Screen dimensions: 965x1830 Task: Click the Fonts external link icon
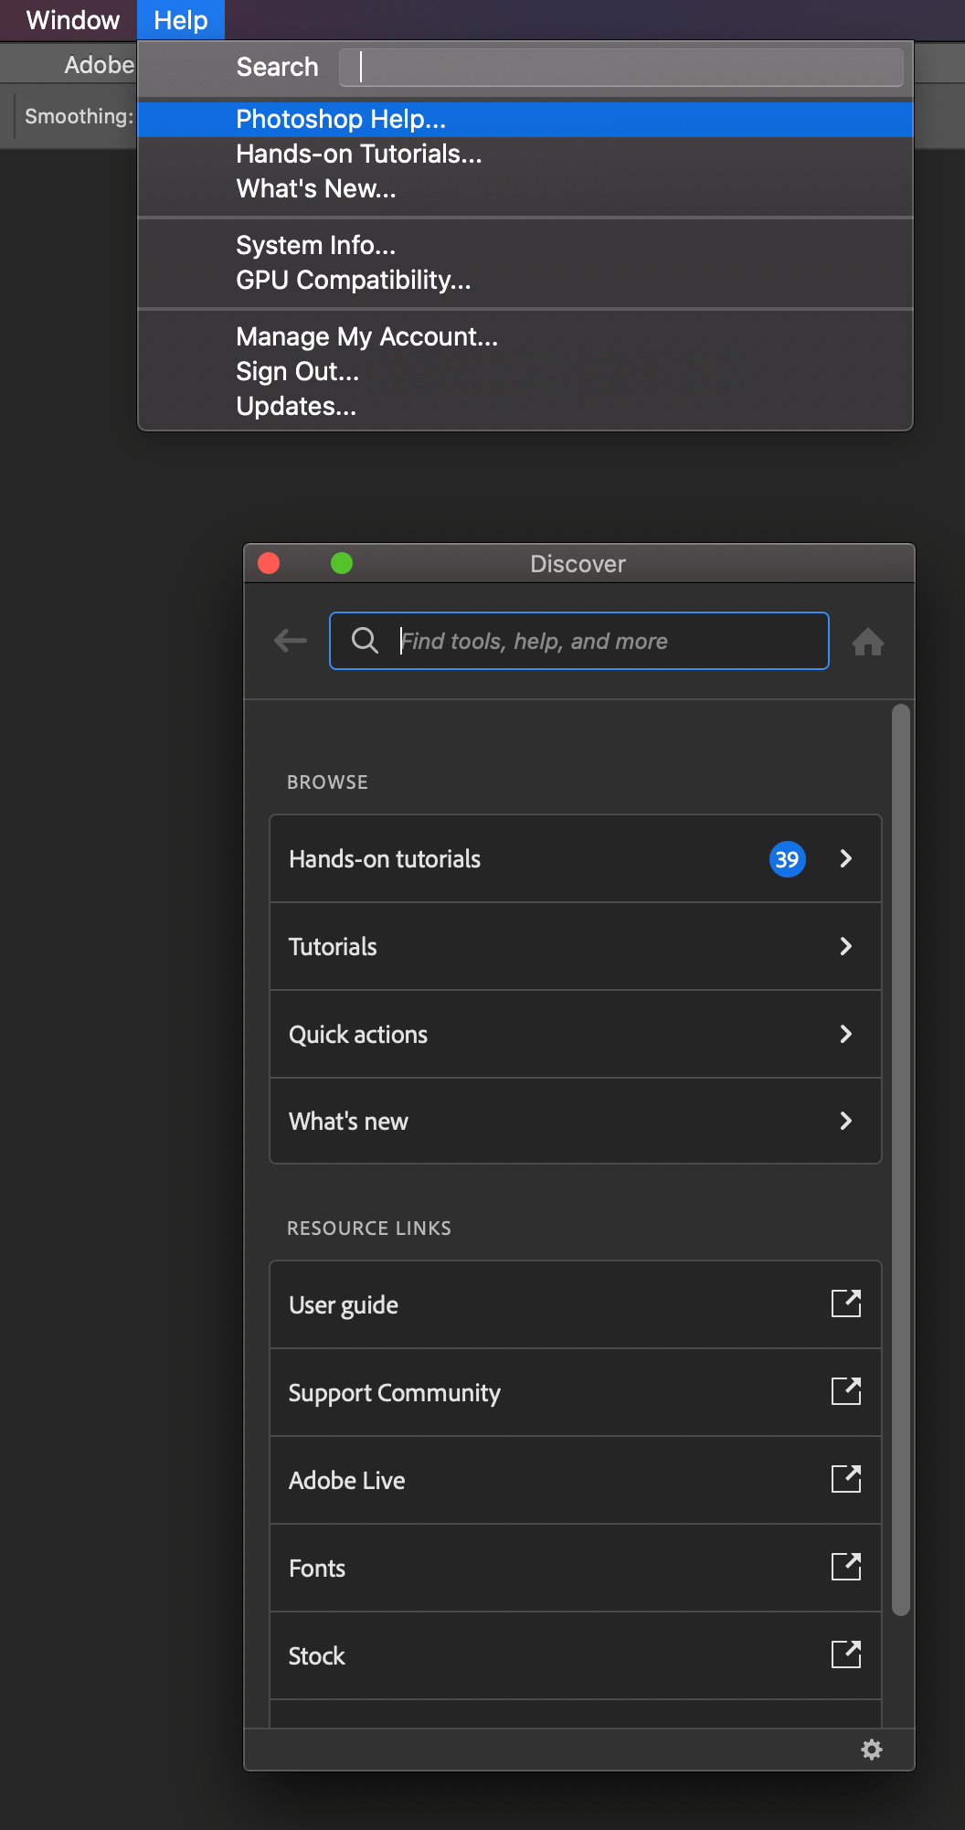846,1567
